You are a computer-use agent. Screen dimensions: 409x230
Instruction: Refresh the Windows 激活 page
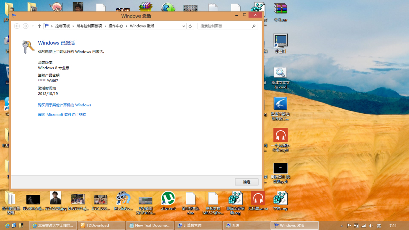pyautogui.click(x=190, y=26)
